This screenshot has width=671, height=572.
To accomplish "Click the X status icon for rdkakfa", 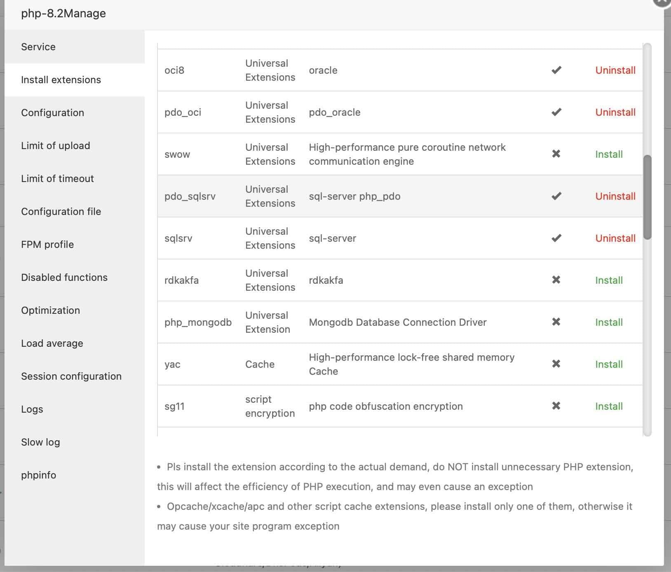I will pyautogui.click(x=556, y=280).
